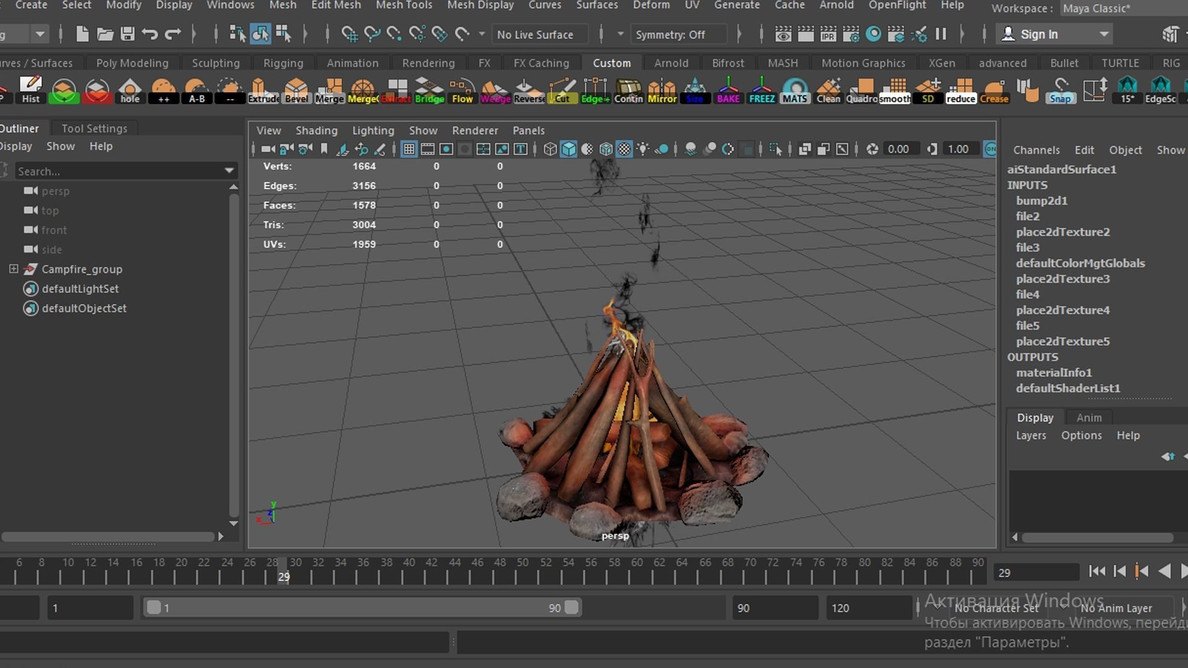Open the viewport Shading menu
The image size is (1188, 668).
click(x=316, y=131)
